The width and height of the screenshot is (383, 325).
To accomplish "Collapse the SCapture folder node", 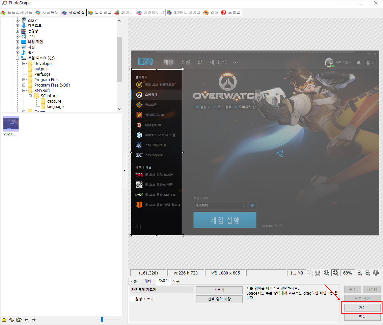I will pos(30,96).
